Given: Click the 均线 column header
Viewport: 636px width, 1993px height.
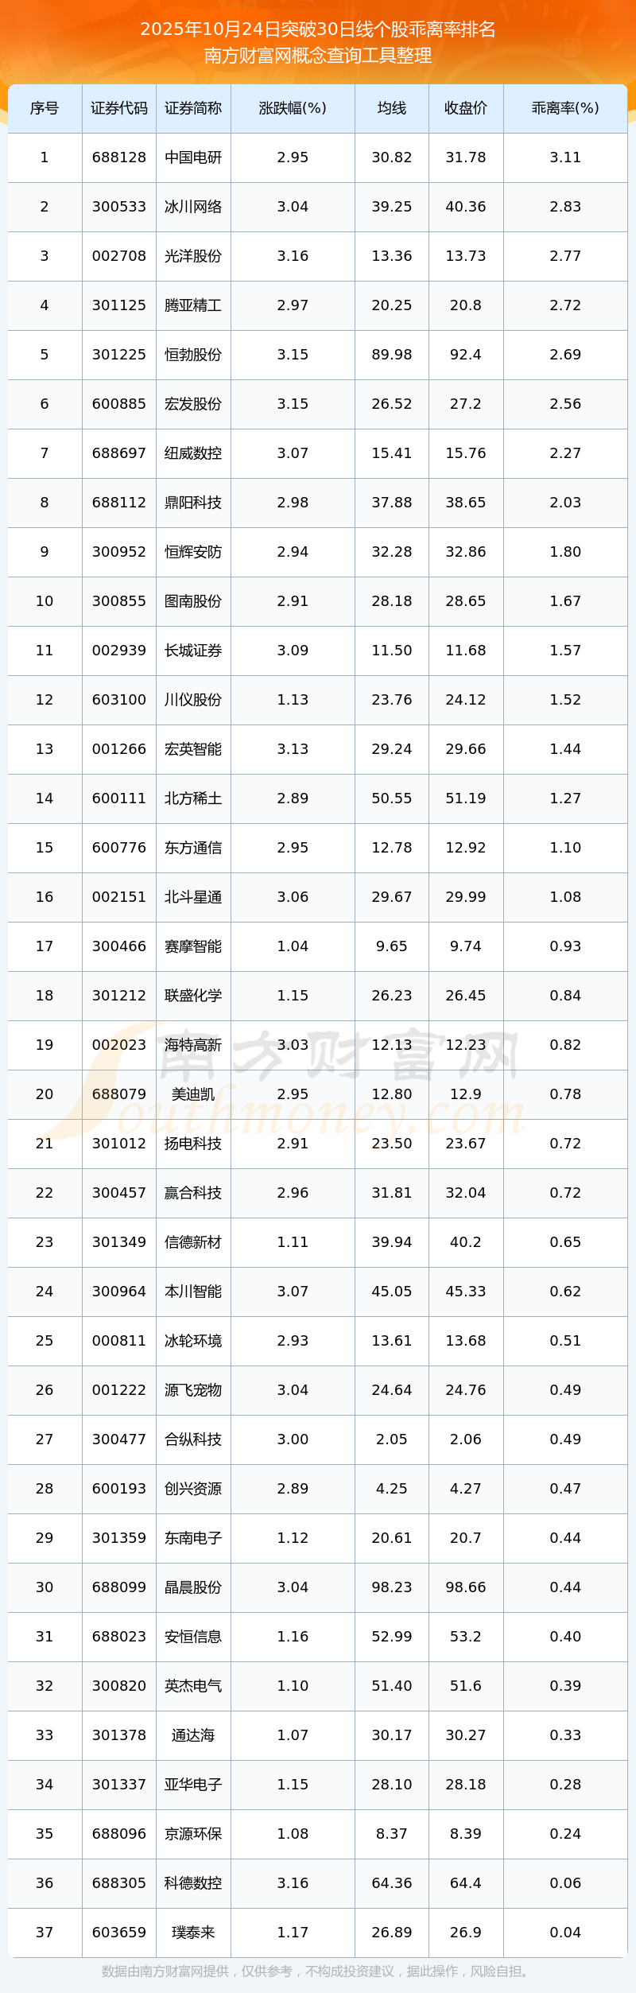Looking at the screenshot, I should click(x=392, y=108).
